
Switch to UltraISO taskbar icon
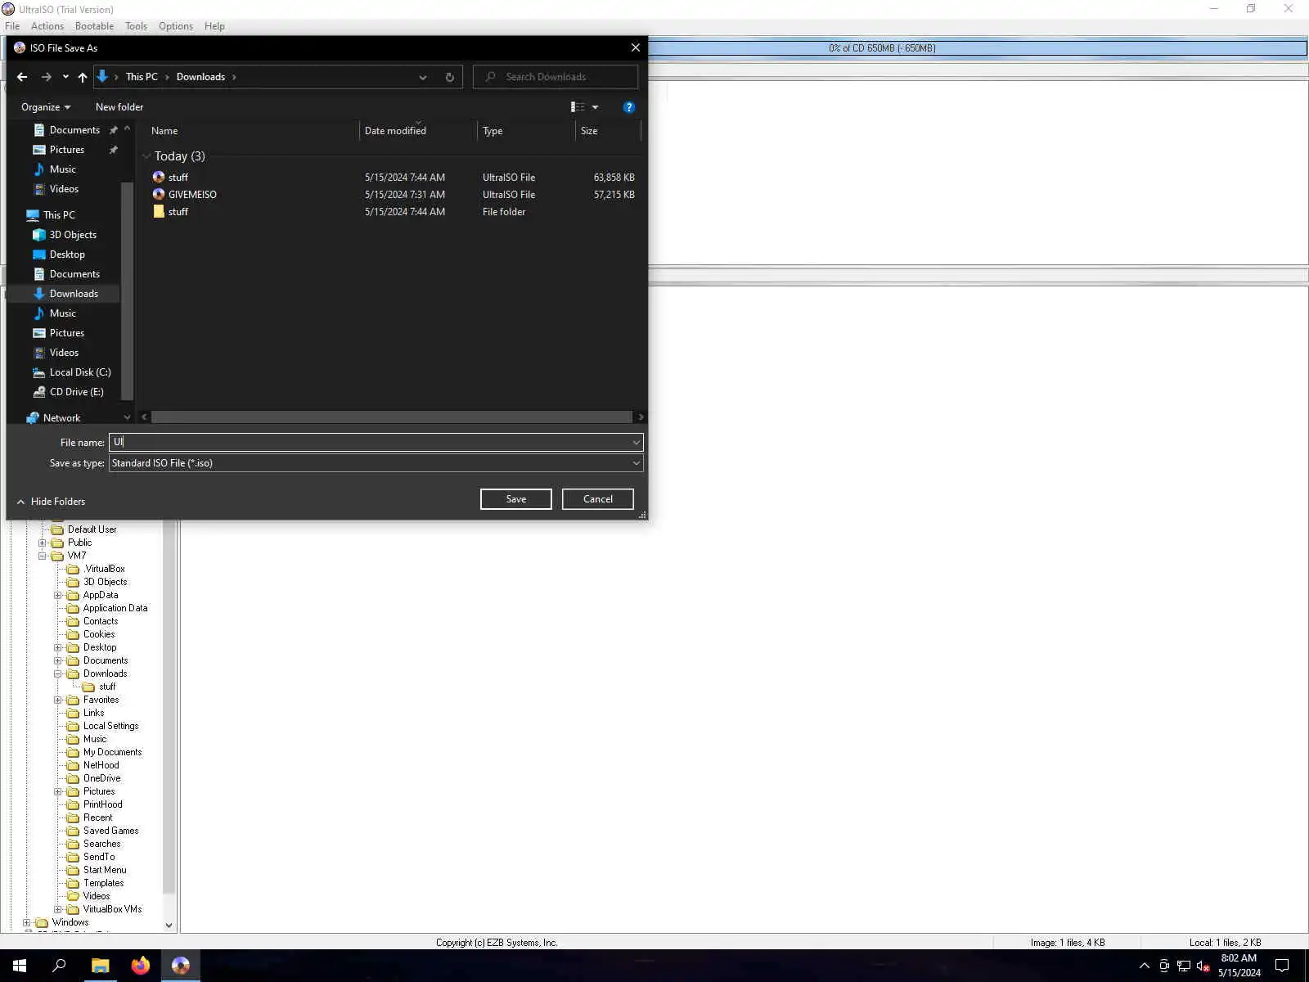181,966
